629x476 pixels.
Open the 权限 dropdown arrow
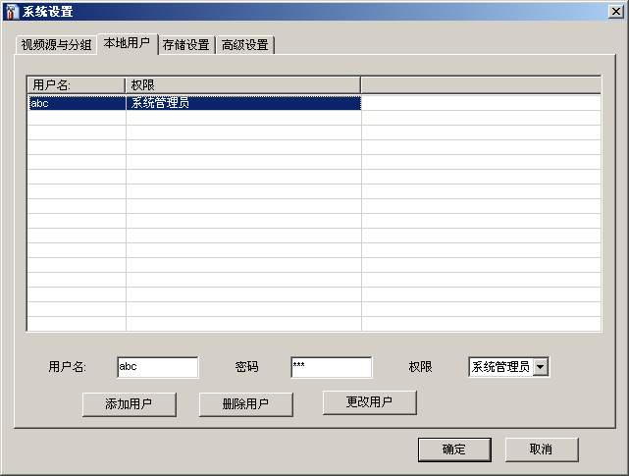pyautogui.click(x=541, y=367)
